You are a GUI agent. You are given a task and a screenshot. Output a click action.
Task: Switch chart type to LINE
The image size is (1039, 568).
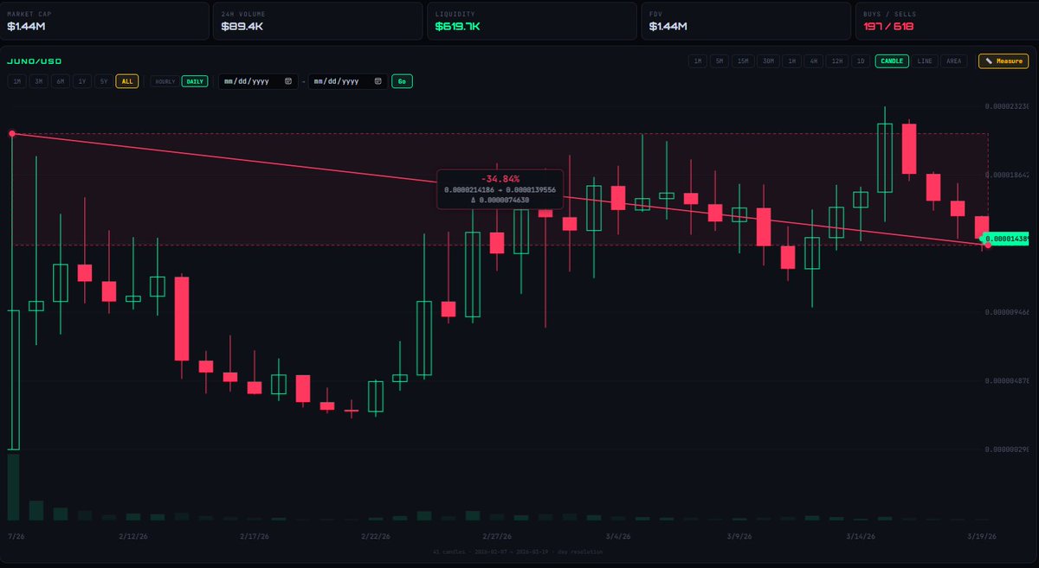925,61
